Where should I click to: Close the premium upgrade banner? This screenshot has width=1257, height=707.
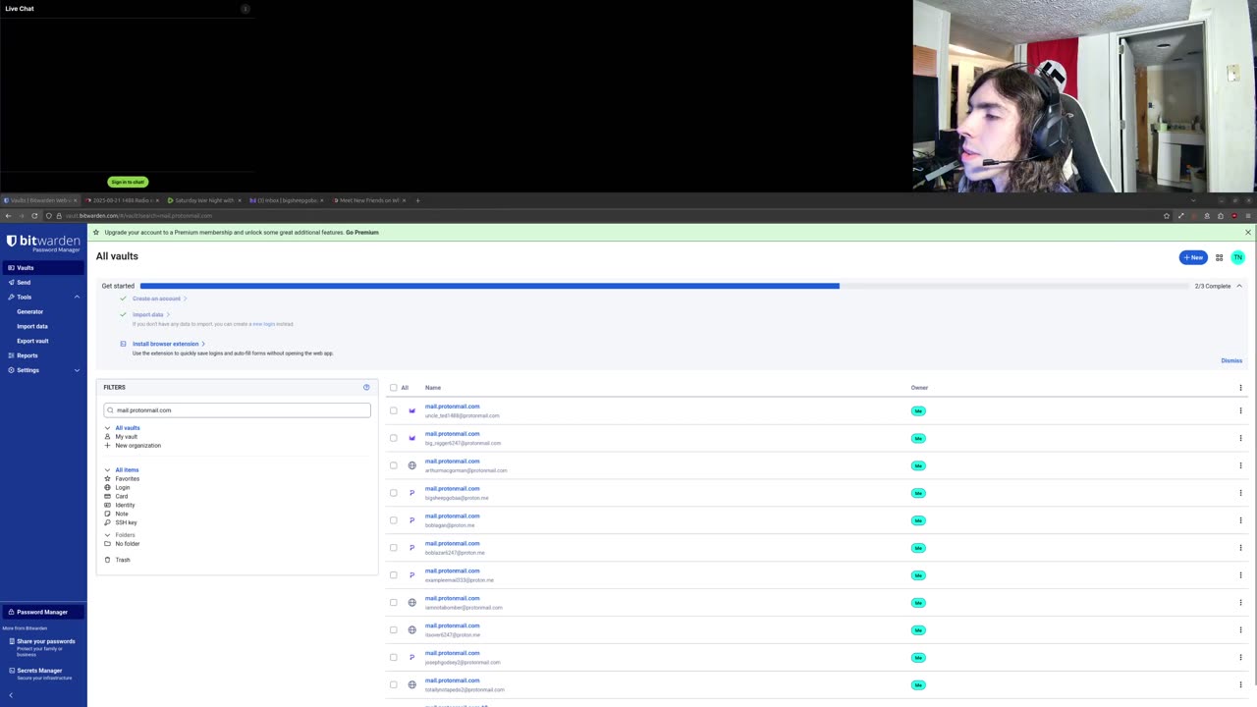pos(1247,233)
